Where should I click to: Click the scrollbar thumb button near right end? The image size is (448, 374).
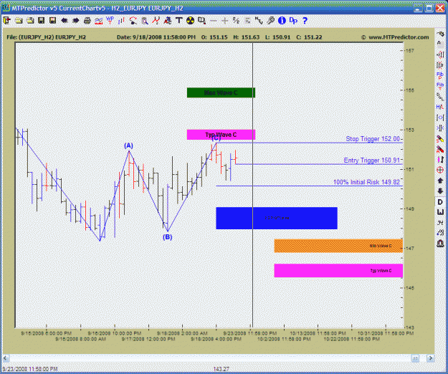pos(415,358)
